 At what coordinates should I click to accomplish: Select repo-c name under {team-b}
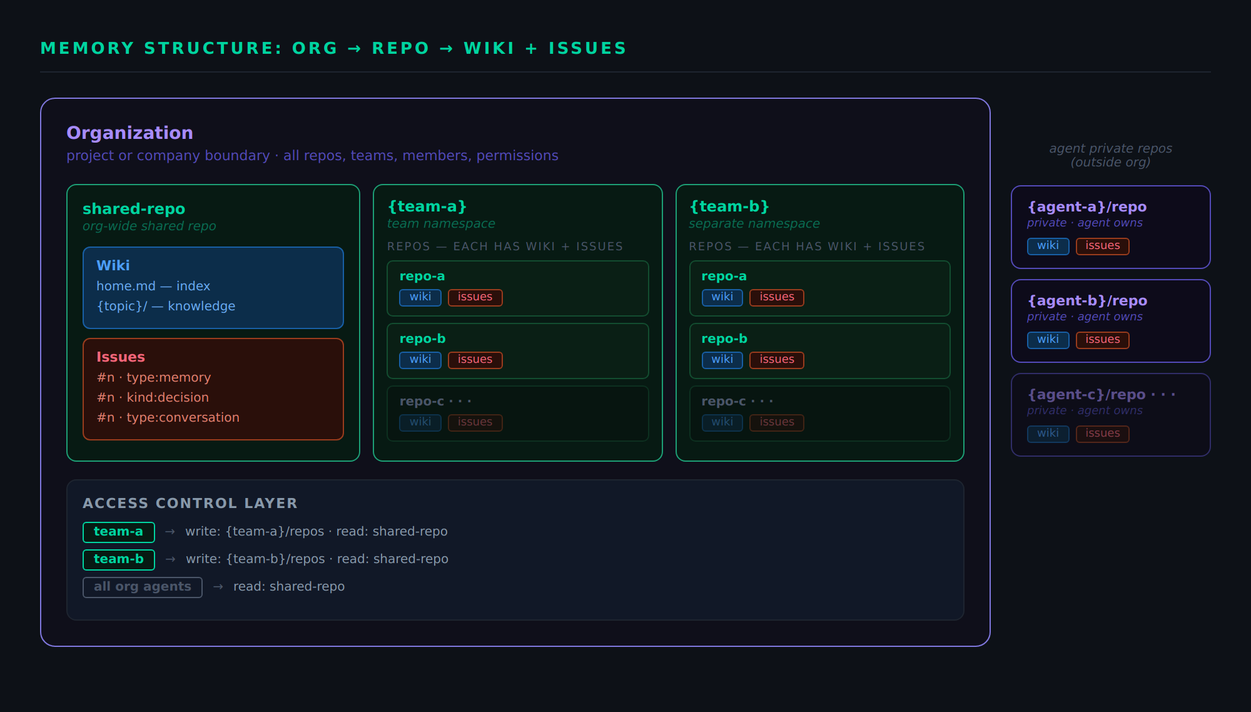click(737, 401)
